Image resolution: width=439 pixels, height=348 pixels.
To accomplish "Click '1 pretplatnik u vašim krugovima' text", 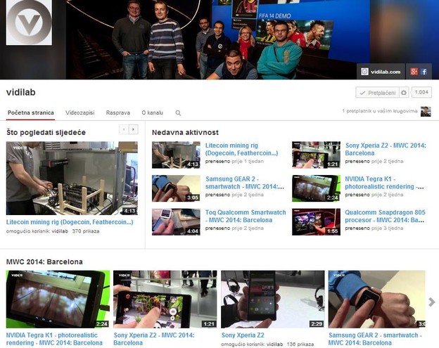I will click(x=380, y=111).
